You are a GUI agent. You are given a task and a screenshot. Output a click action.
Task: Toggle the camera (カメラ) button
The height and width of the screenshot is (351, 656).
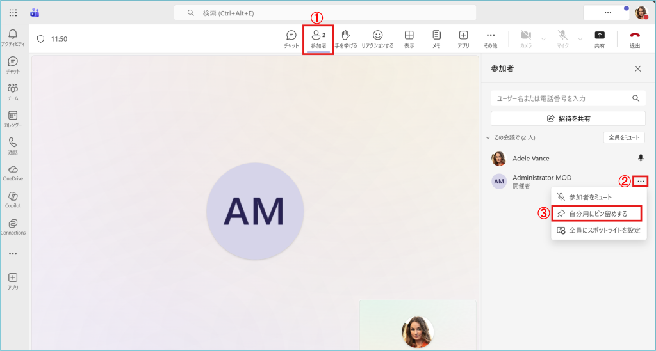526,38
